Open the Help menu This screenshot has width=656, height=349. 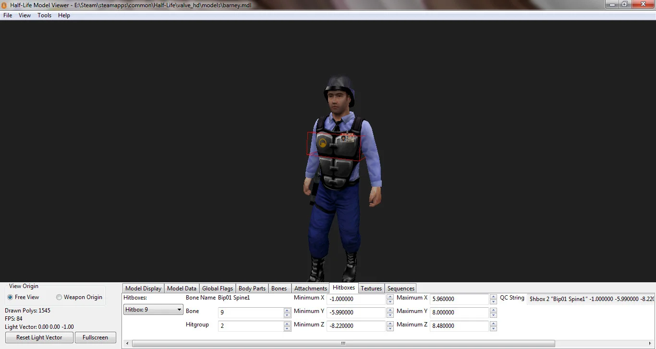coord(64,15)
